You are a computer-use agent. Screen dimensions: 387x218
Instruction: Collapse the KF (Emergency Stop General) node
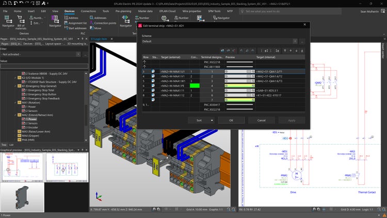pyautogui.click(x=15, y=86)
